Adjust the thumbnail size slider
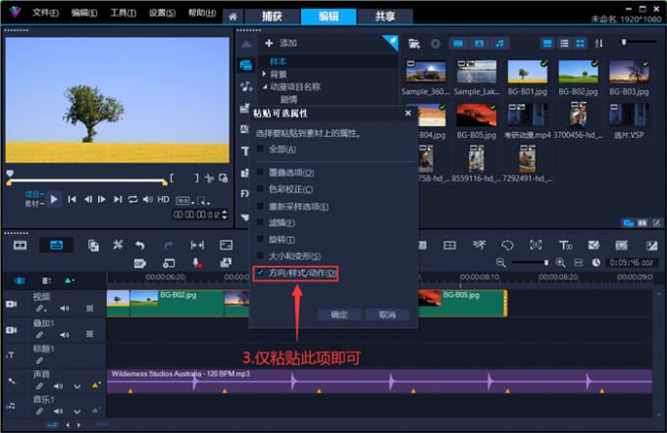 click(624, 42)
